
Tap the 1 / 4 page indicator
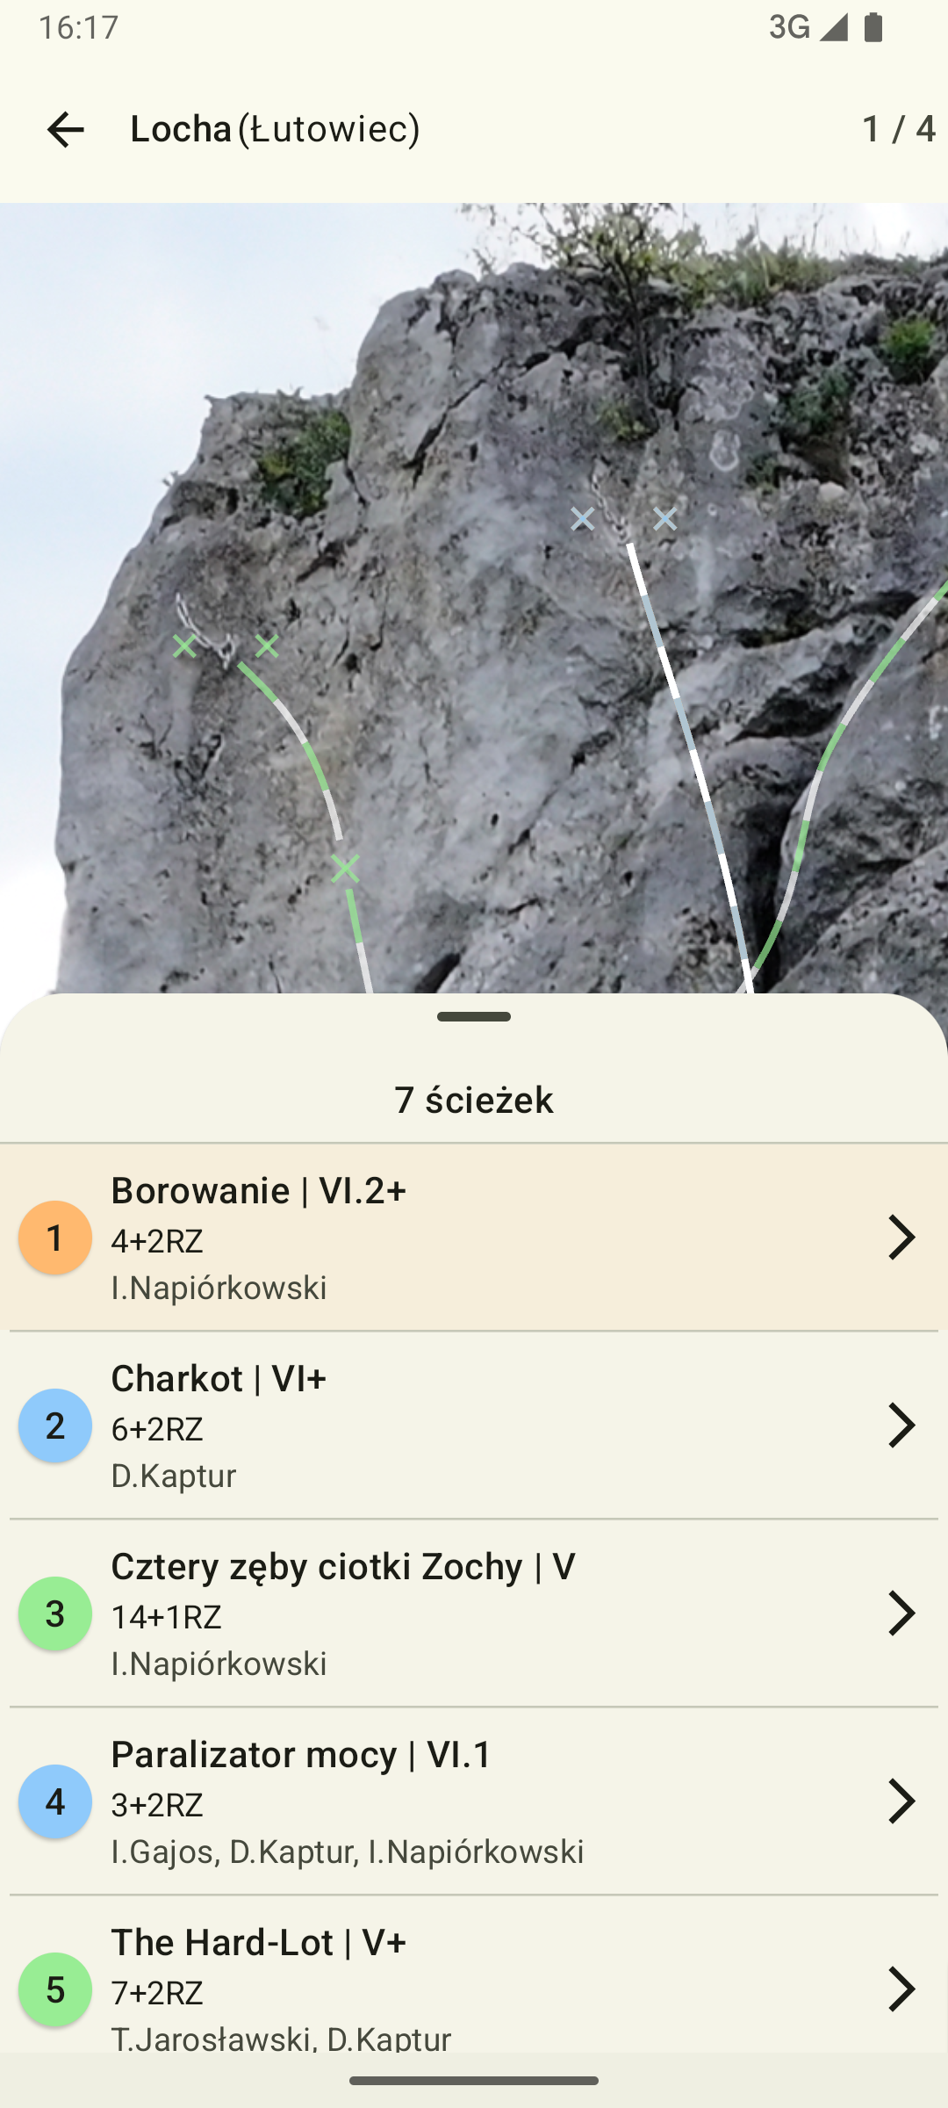click(x=897, y=130)
